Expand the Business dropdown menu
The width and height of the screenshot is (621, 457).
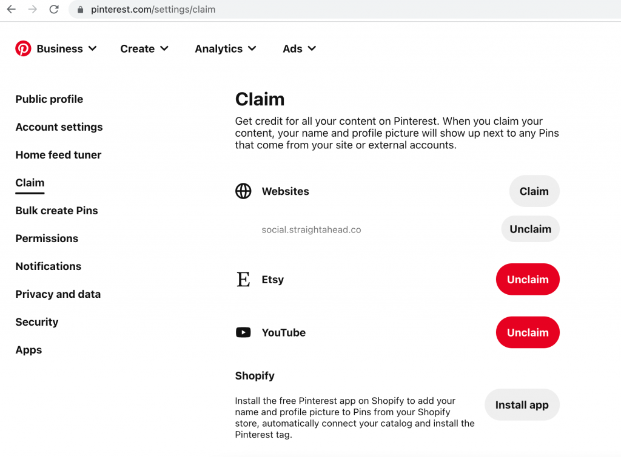click(x=67, y=48)
